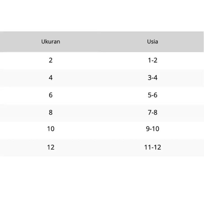Click the gray header bar between Ukuran and Usia

[102, 42]
